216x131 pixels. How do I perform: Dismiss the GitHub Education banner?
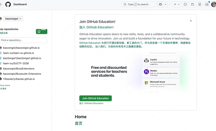(x=191, y=21)
